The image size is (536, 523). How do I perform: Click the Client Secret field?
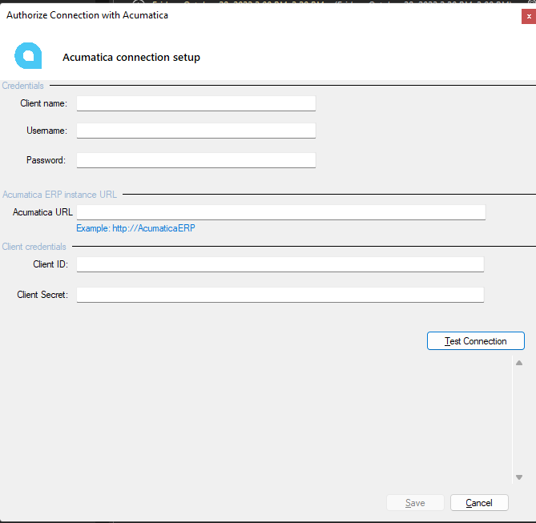pos(280,295)
